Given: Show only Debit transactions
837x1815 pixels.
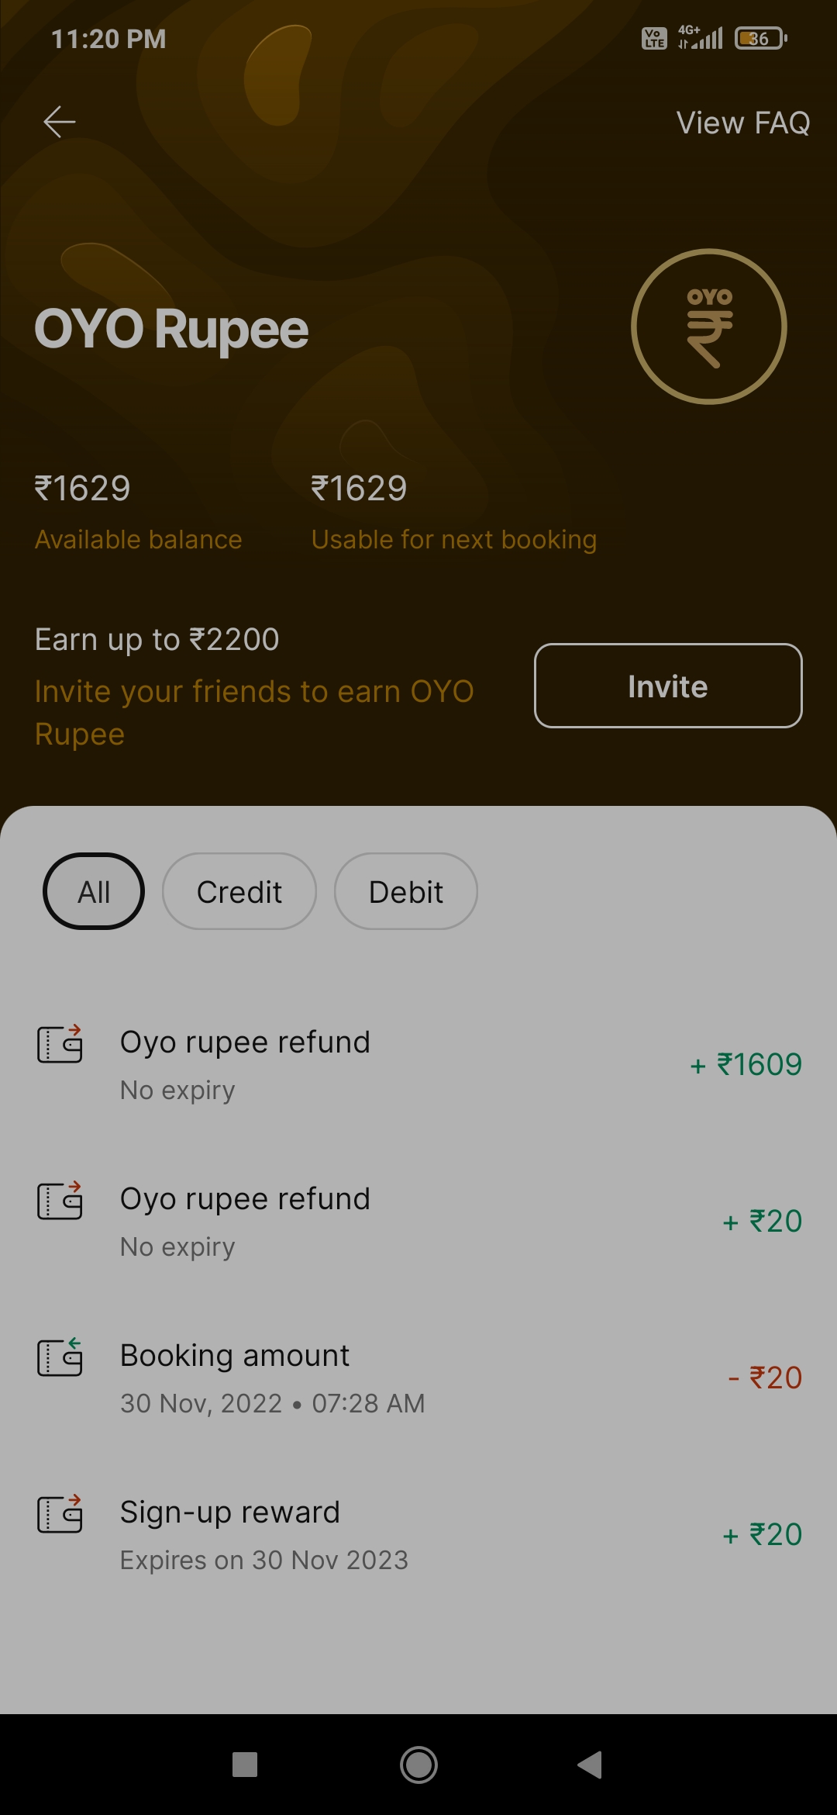Looking at the screenshot, I should click(405, 891).
